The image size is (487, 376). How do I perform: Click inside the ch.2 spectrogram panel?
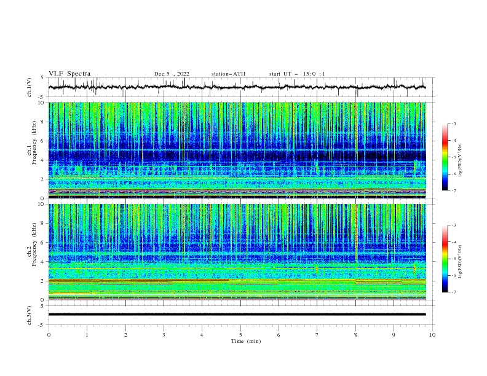coord(237,252)
